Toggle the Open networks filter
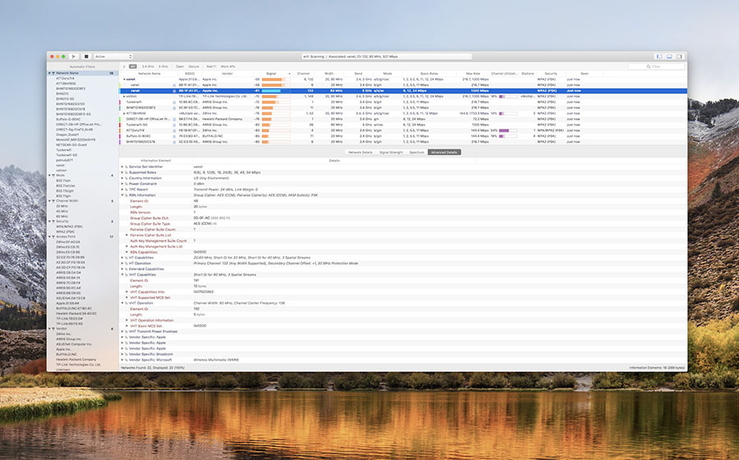 (180, 66)
